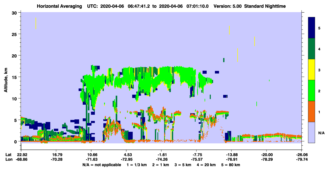
Task: Click the longitude value '-75.57'
Action: coord(196,160)
